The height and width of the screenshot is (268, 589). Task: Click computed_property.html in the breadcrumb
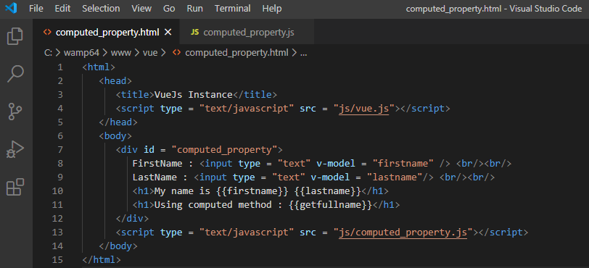236,53
